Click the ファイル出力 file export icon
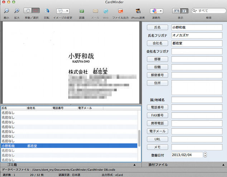 121,11
